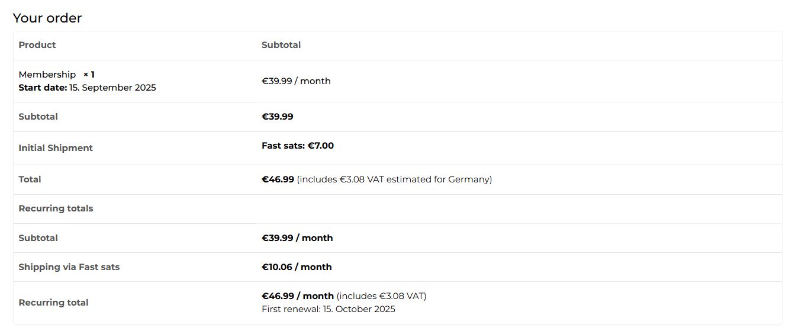Screen dimensions: 789x334
Task: Click the €39.99 / month membership price
Action: coord(296,81)
